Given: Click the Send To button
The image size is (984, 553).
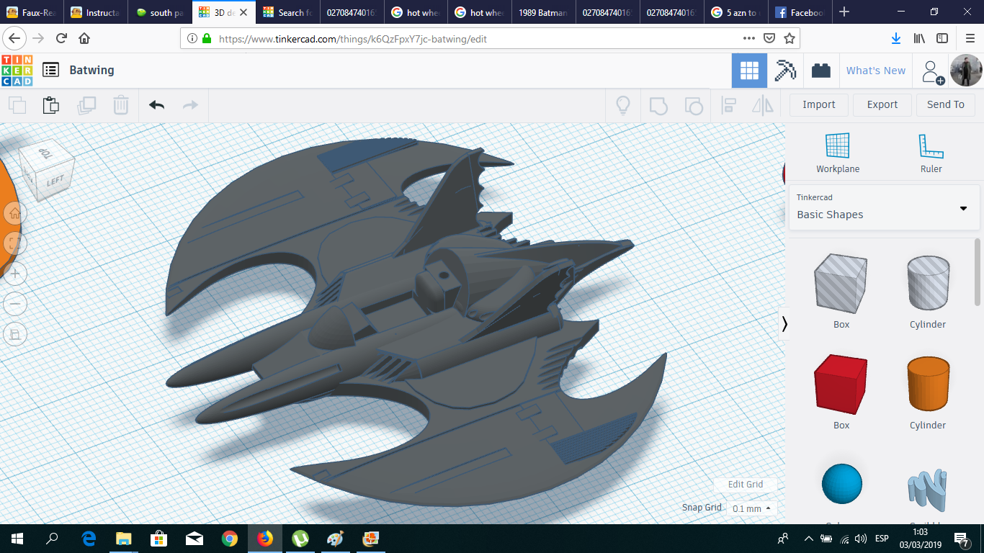Looking at the screenshot, I should tap(946, 104).
